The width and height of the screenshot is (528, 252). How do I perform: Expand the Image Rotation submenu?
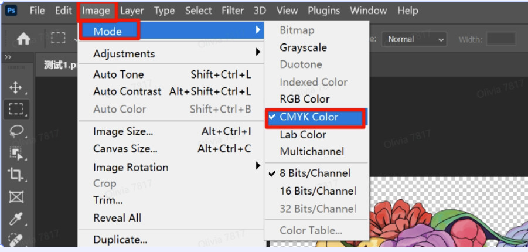[x=171, y=167]
